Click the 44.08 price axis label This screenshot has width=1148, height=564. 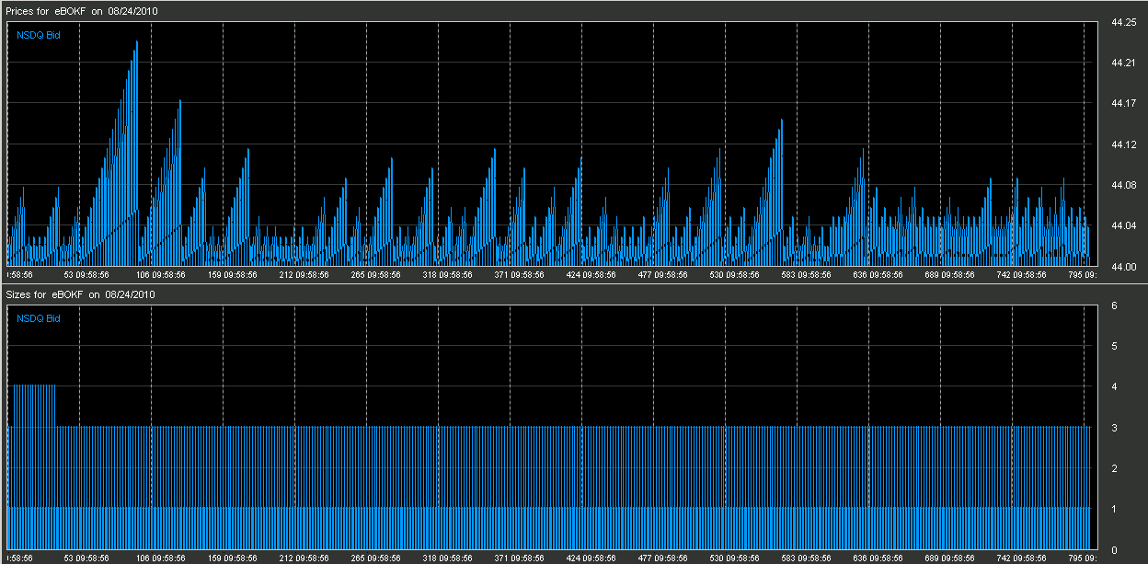(1123, 185)
